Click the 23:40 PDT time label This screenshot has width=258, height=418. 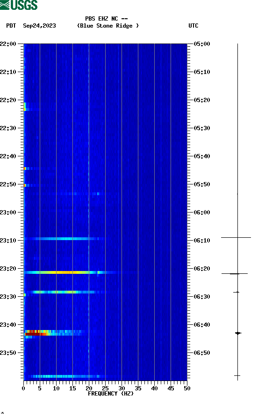[8, 325]
